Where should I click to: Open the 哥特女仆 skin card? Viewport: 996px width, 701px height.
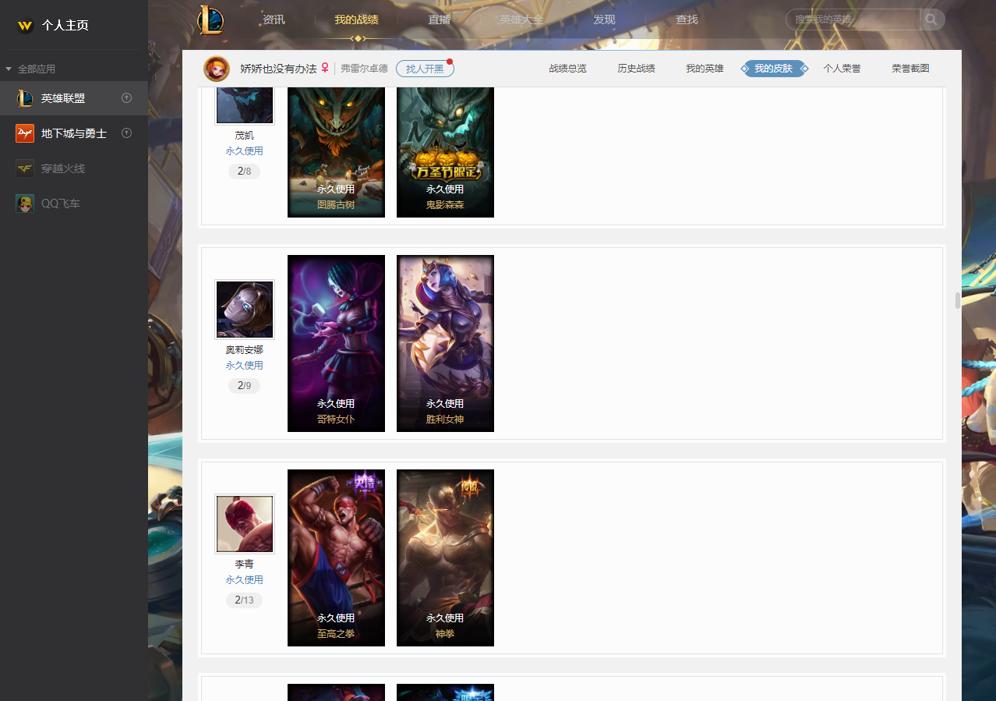336,343
